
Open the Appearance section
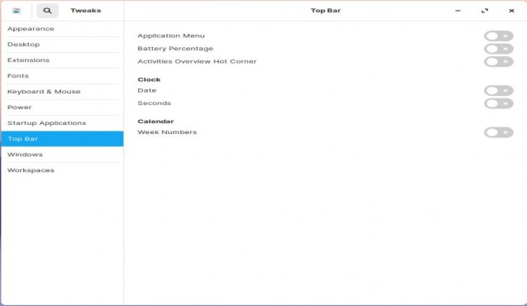pos(62,29)
